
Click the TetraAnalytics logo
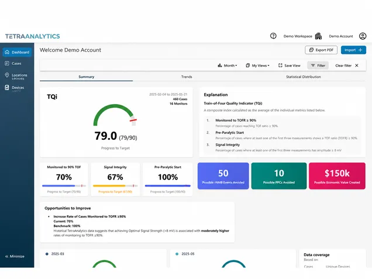(33, 36)
